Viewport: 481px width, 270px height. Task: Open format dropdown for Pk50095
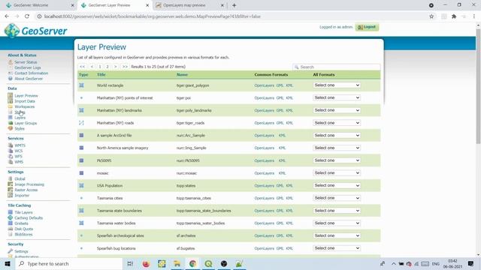[337, 160]
